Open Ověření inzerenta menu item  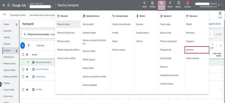(x=192, y=58)
